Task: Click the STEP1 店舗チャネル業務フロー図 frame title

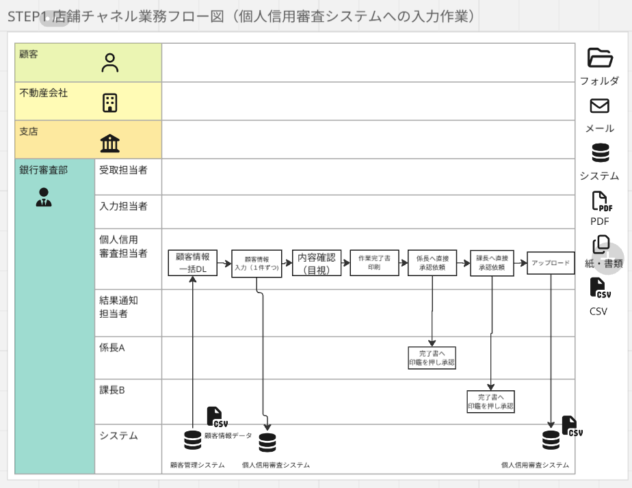Action: click(241, 16)
